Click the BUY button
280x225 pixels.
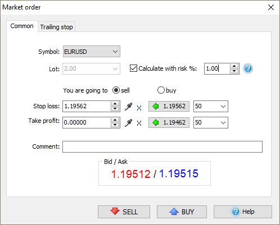click(x=182, y=212)
